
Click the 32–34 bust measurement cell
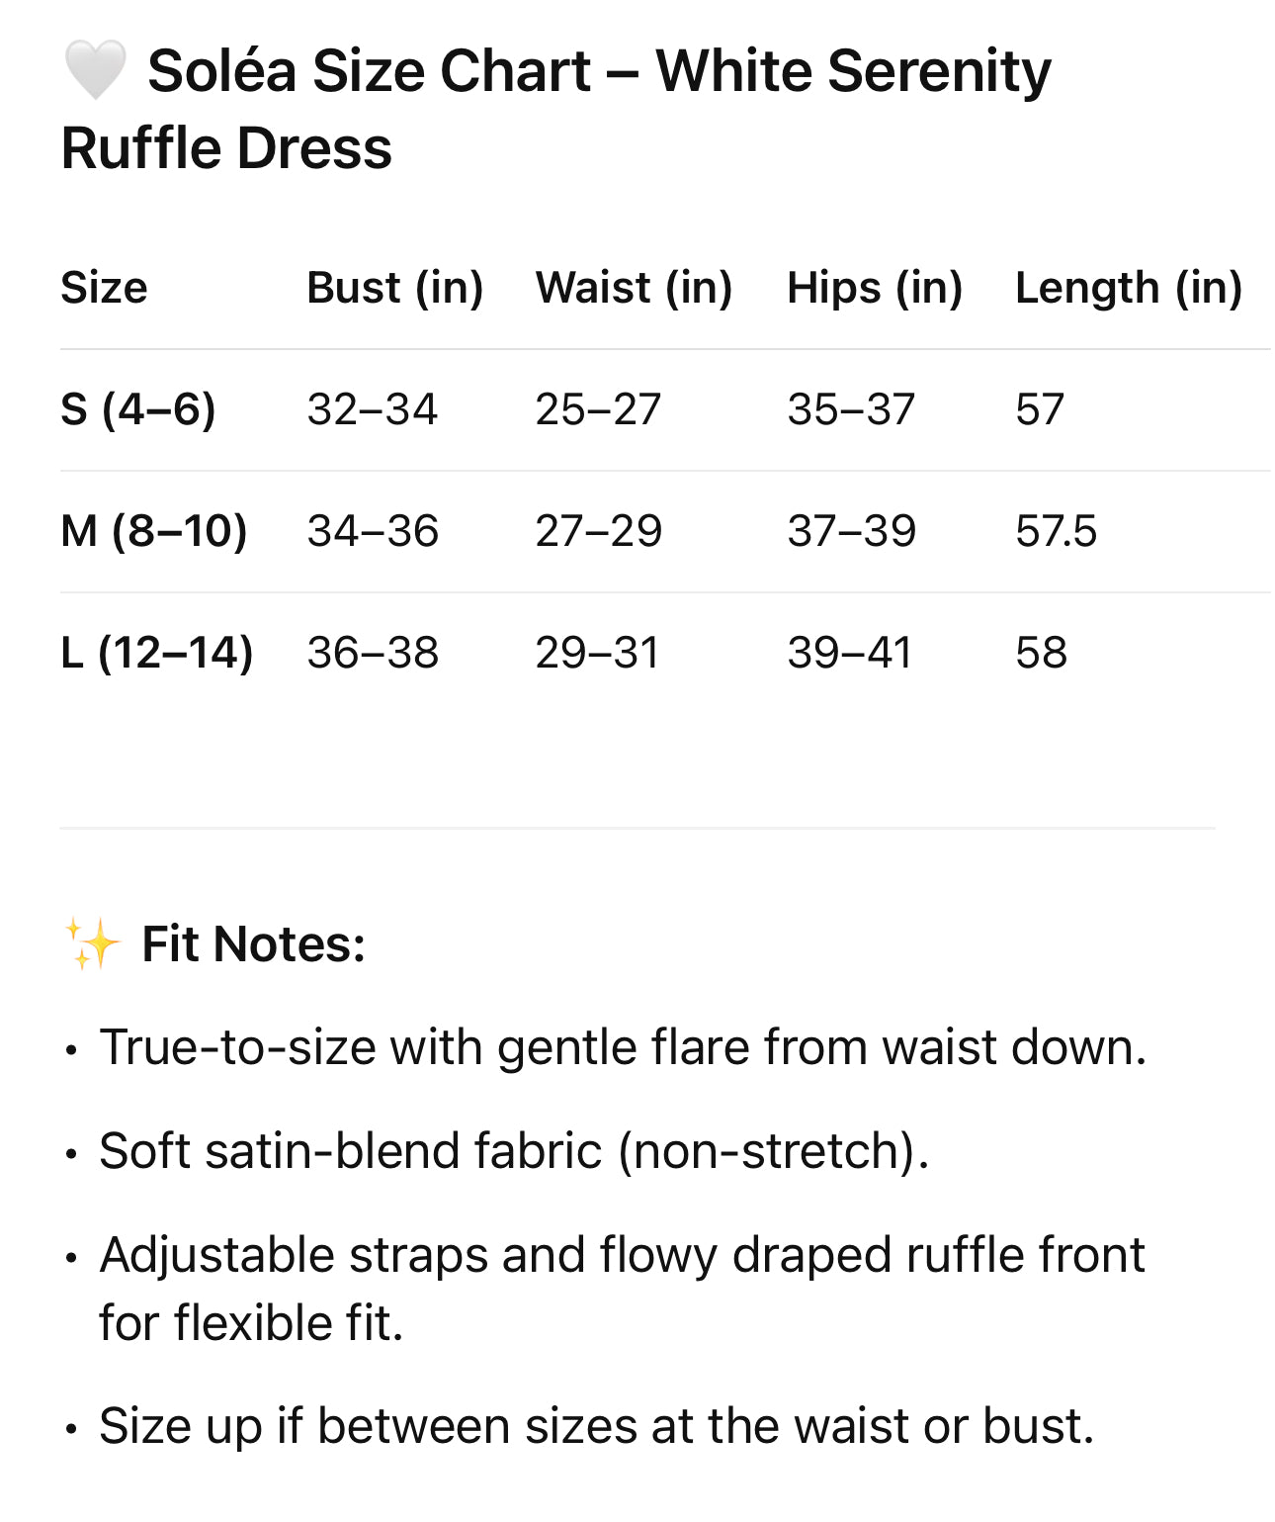coord(372,409)
